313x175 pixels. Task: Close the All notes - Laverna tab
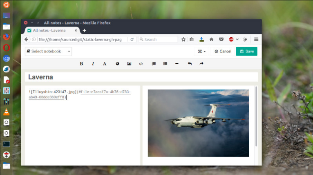coord(76,30)
